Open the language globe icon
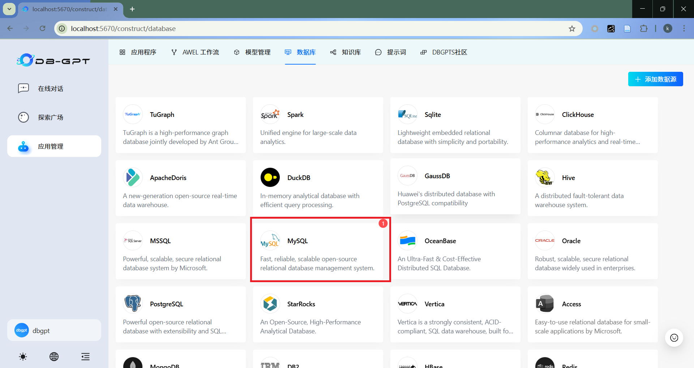The width and height of the screenshot is (694, 368). coord(54,357)
